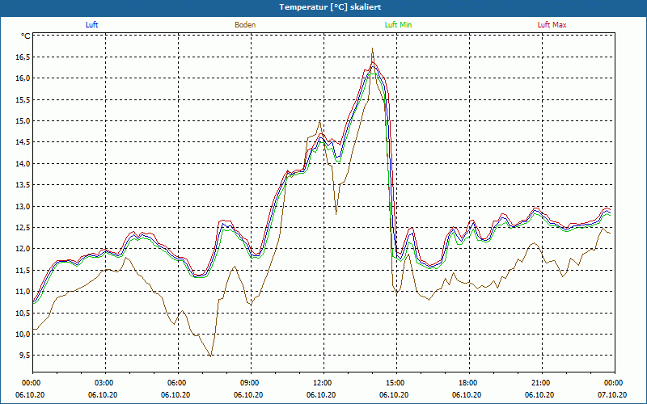Click the 09:00 time axis label
The width and height of the screenshot is (647, 404).
pyautogui.click(x=251, y=383)
